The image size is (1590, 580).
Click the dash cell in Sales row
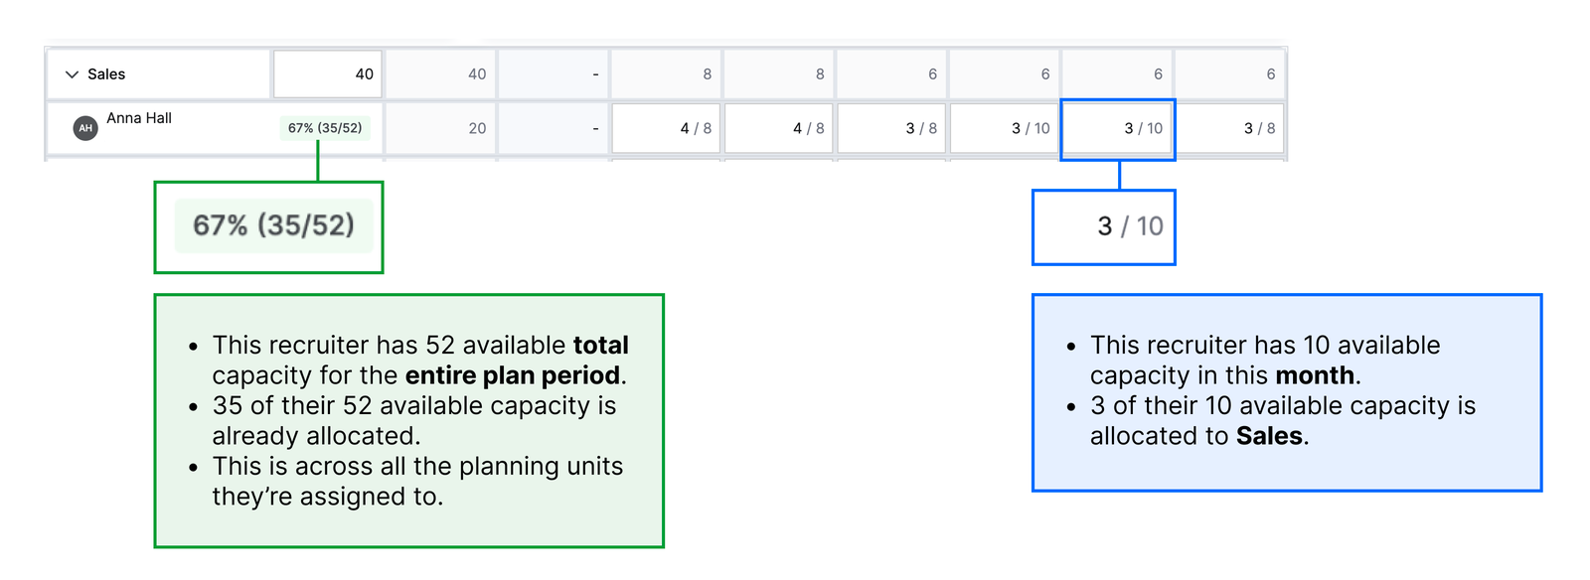554,74
